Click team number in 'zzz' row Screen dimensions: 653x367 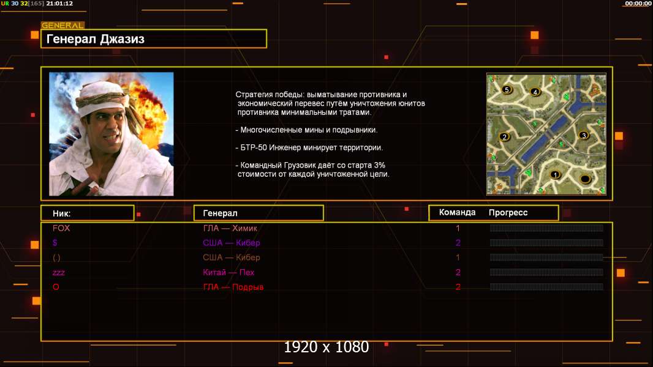[x=458, y=273]
